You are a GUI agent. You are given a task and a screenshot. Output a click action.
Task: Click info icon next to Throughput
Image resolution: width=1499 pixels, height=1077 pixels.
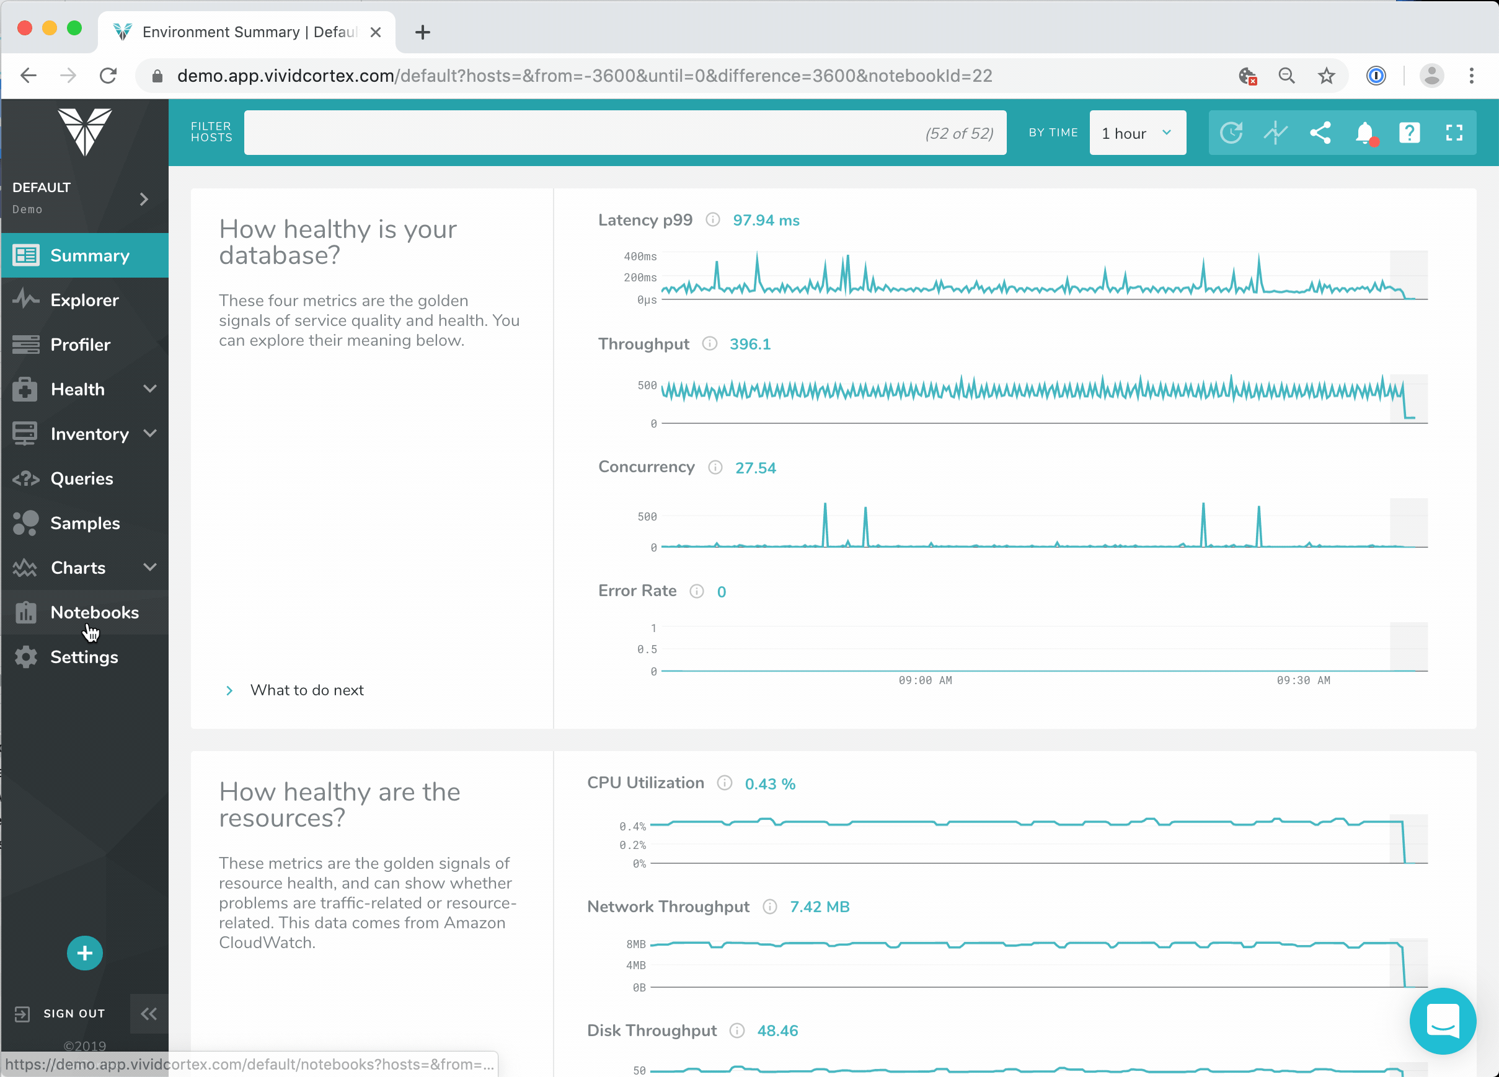(709, 343)
